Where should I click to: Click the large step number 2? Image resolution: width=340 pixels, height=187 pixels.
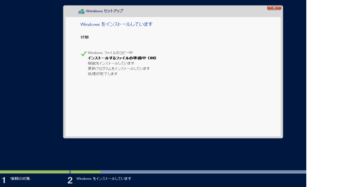[70, 180]
